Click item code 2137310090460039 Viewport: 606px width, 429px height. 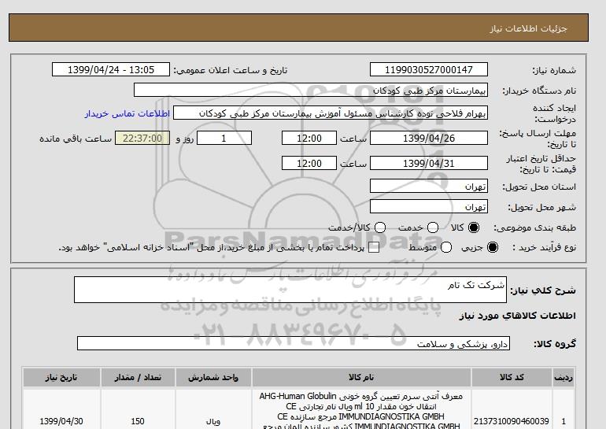point(512,421)
